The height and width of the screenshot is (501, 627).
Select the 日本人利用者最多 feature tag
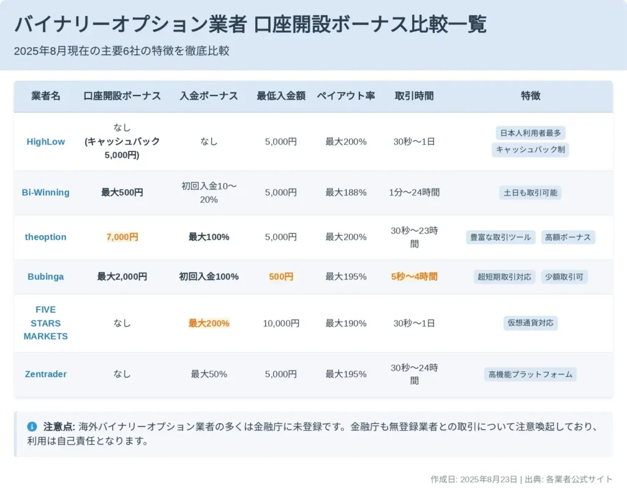530,133
